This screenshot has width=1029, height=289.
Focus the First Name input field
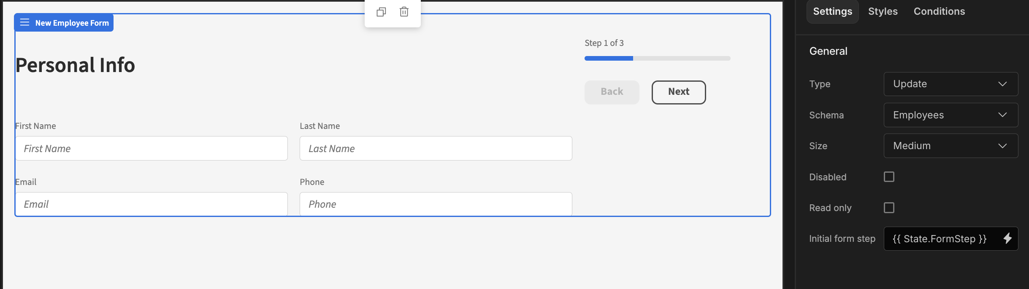152,148
